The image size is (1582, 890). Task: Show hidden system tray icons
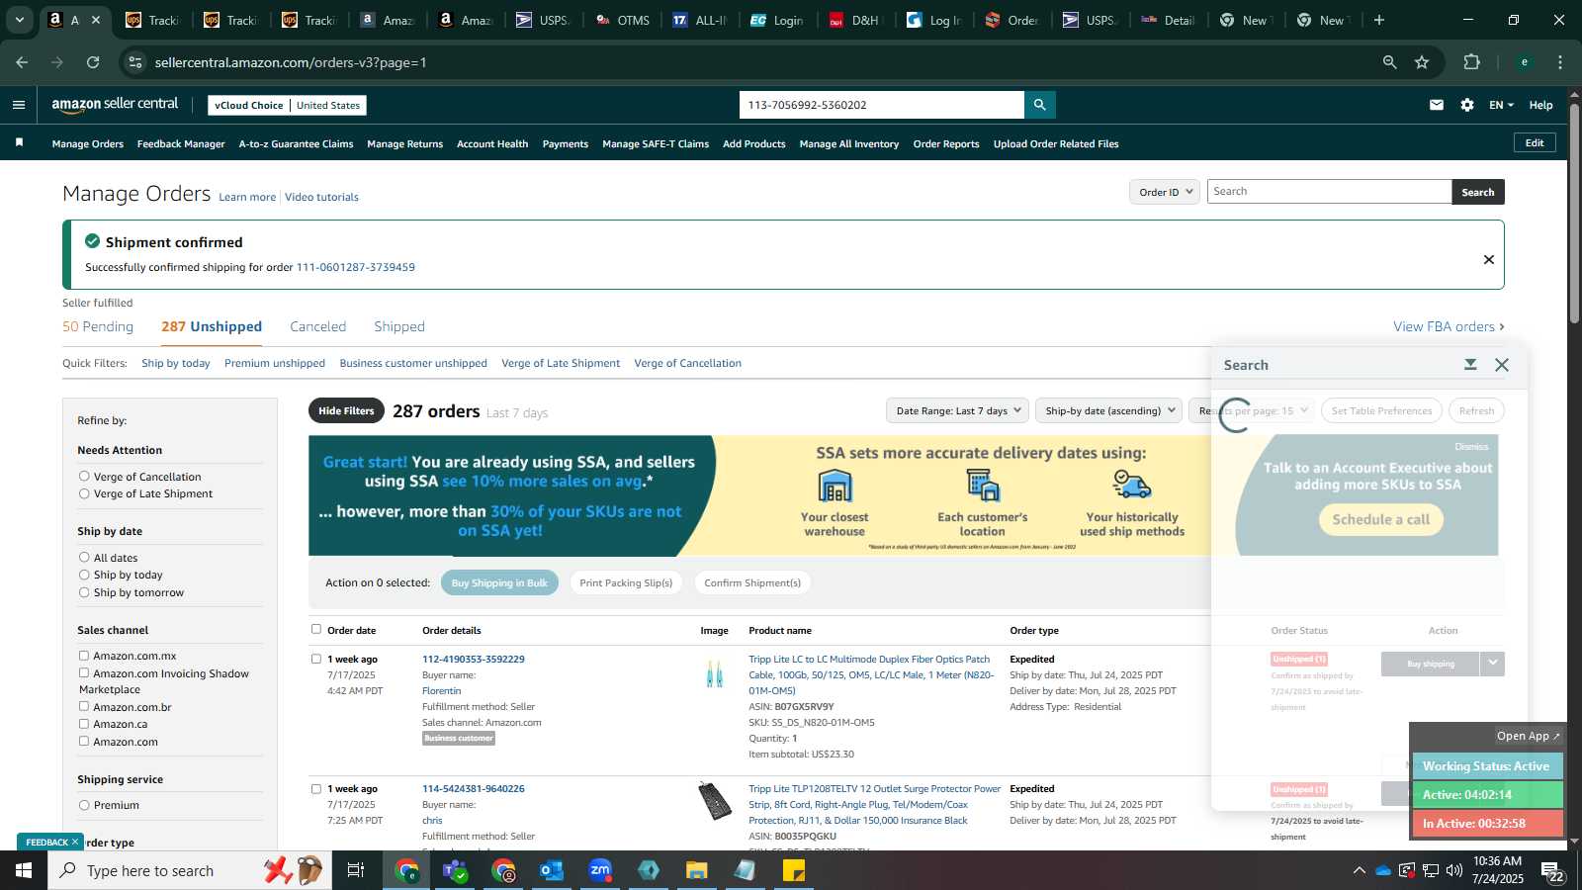point(1359,870)
